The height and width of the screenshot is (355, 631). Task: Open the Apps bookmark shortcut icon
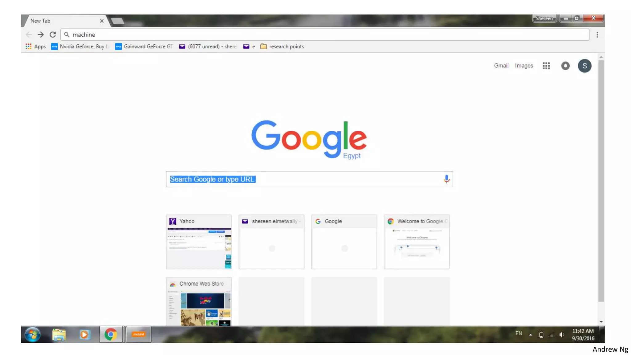point(29,47)
